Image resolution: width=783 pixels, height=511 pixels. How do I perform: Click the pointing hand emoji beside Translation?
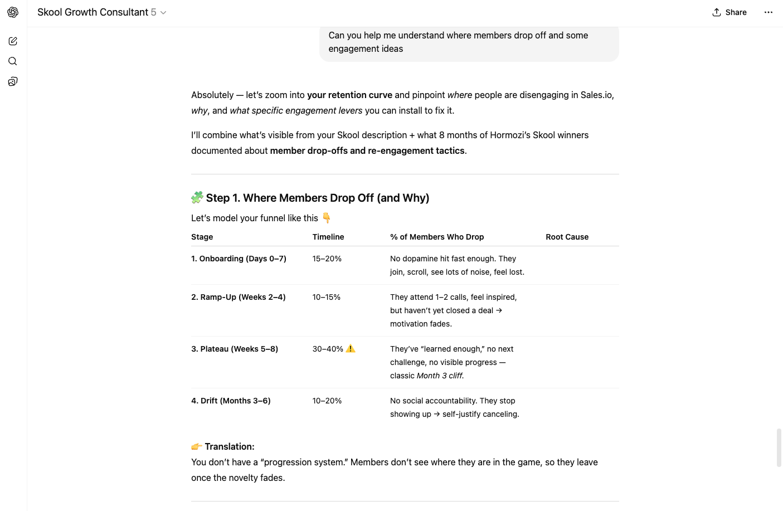point(197,446)
